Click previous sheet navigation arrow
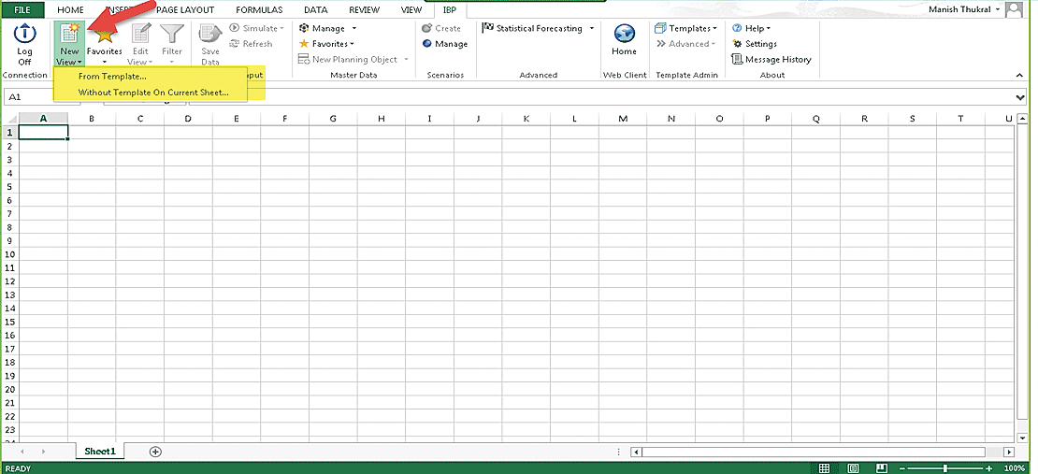The height and width of the screenshot is (474, 1038). tap(24, 452)
